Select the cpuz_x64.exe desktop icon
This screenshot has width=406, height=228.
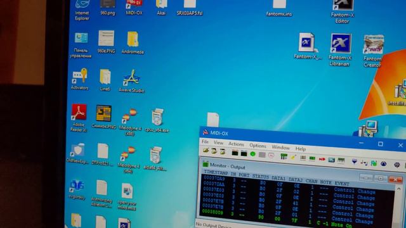157,120
